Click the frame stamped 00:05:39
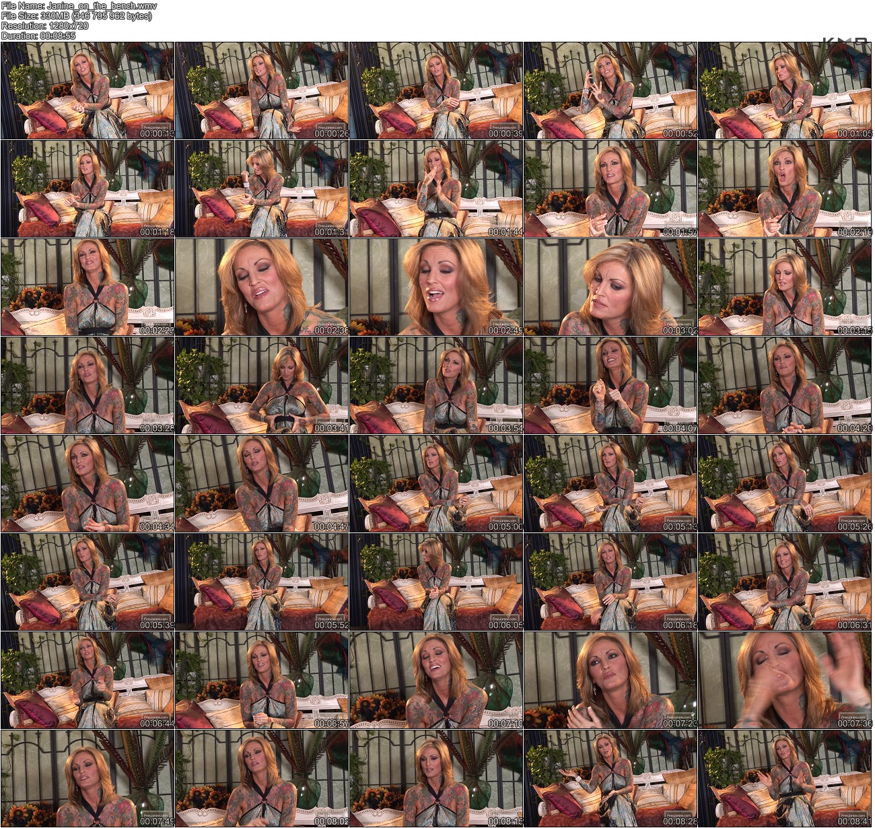 (87, 582)
